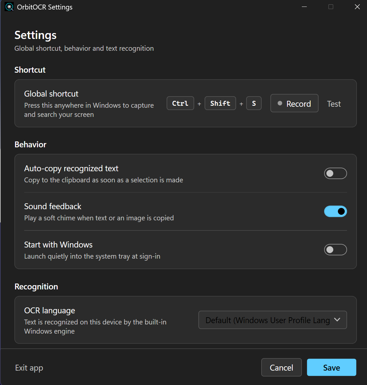The width and height of the screenshot is (367, 385).
Task: Close the OrbitOCR Settings window
Action: (x=357, y=7)
